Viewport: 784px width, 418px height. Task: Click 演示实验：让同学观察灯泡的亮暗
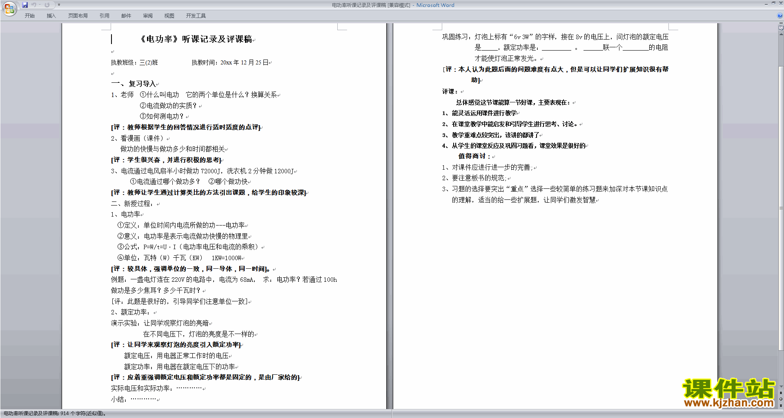coord(160,323)
